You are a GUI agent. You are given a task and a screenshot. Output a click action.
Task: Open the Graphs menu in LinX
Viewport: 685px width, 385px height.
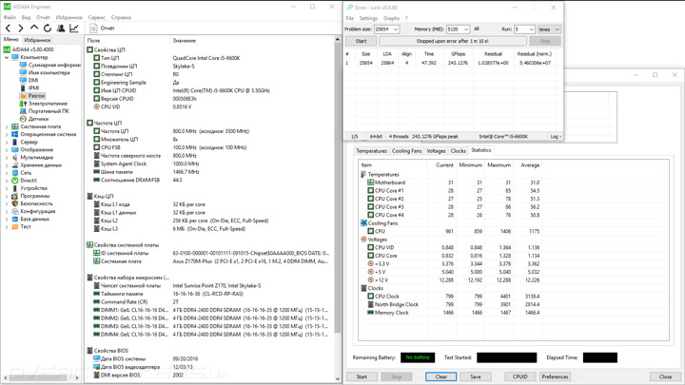click(x=391, y=18)
